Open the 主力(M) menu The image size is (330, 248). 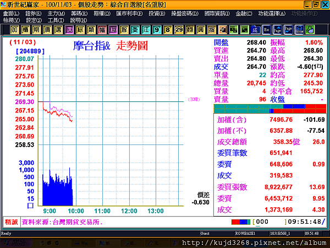tap(56, 14)
